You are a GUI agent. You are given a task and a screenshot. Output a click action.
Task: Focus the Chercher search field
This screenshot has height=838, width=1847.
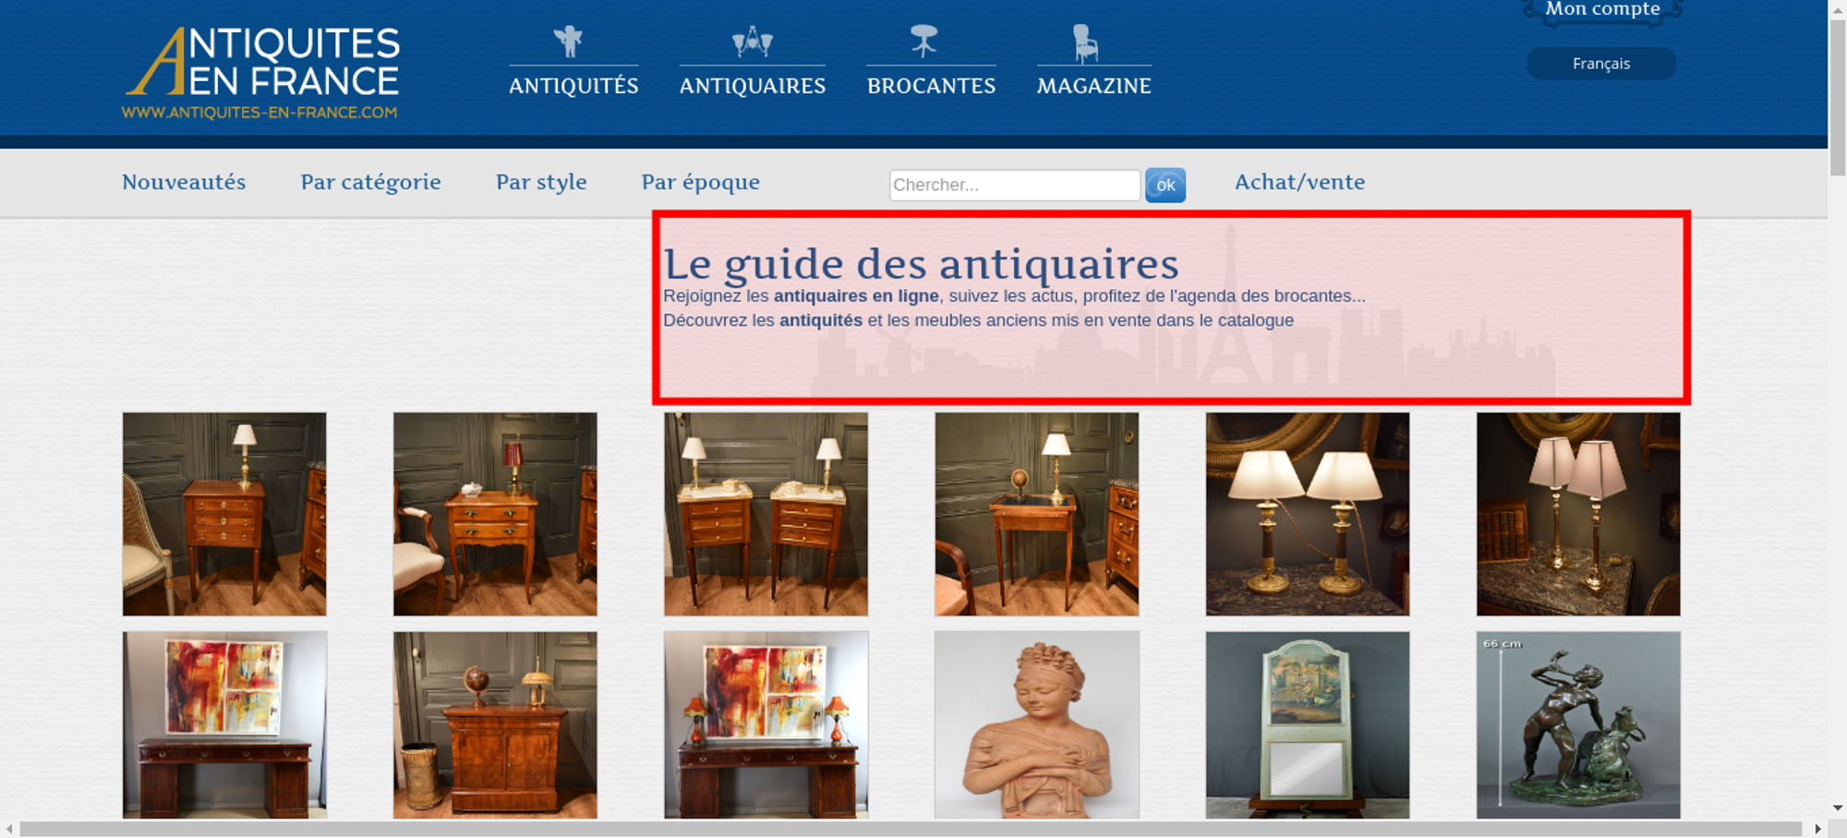[1014, 186]
